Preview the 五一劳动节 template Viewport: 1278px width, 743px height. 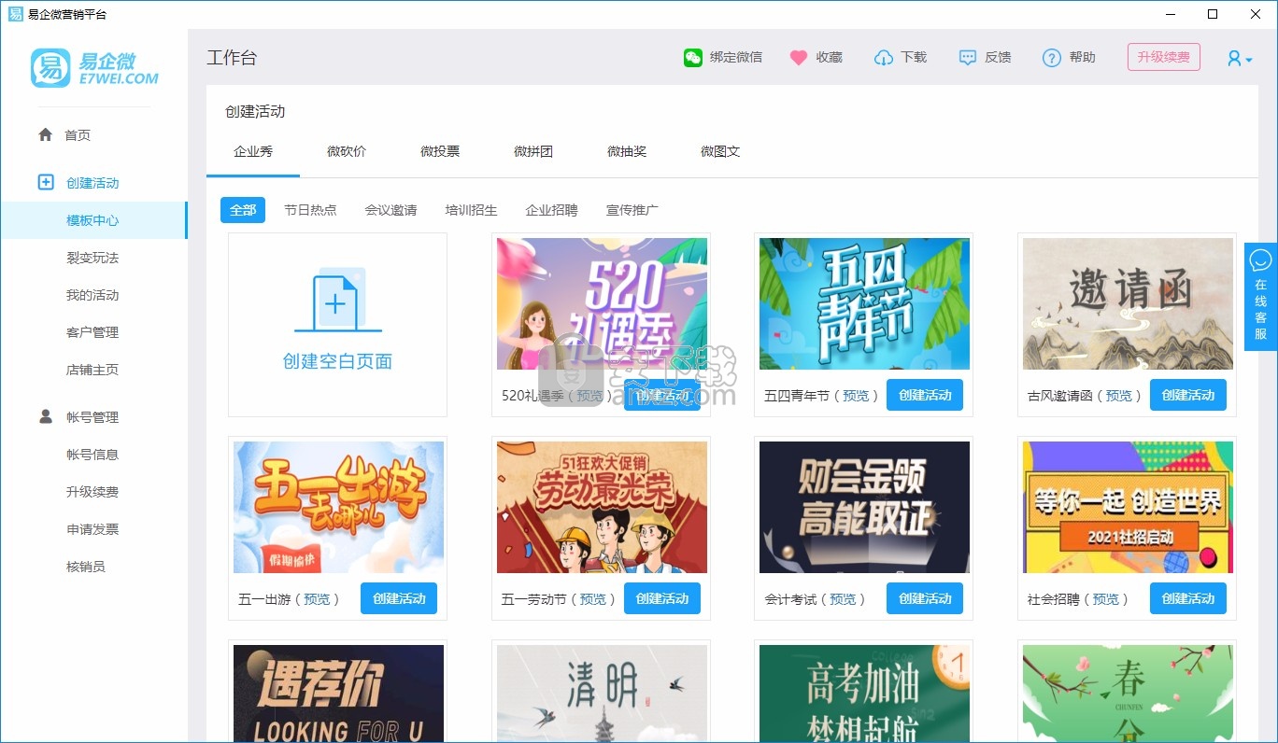593,599
